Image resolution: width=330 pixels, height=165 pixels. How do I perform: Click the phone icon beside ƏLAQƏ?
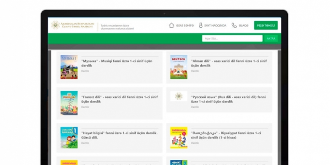[x=234, y=26]
